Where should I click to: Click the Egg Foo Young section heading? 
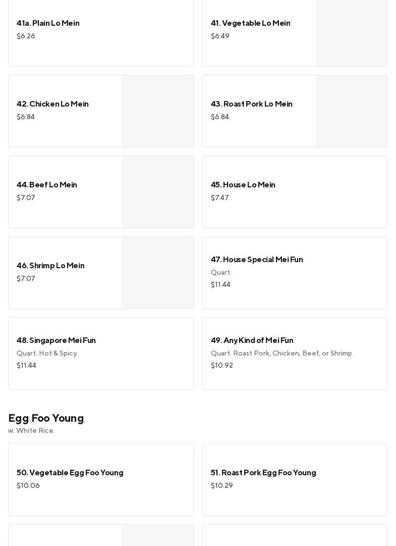(x=46, y=418)
